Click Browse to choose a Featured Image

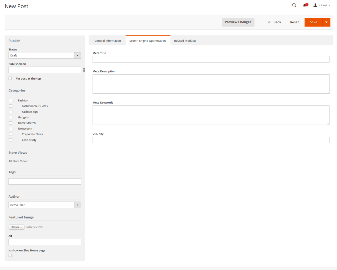tap(16, 227)
